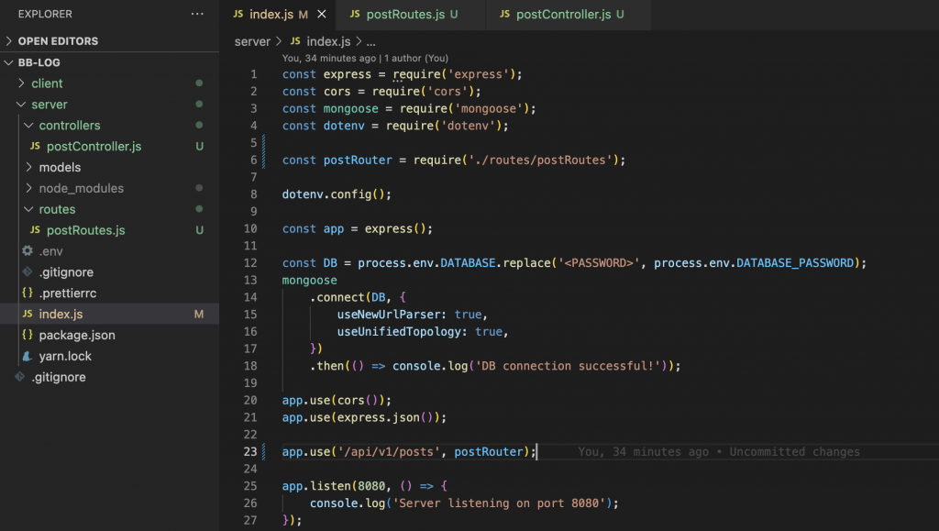The width and height of the screenshot is (939, 531).
Task: Click the git icon of the server .gitignore
Action: point(28,271)
